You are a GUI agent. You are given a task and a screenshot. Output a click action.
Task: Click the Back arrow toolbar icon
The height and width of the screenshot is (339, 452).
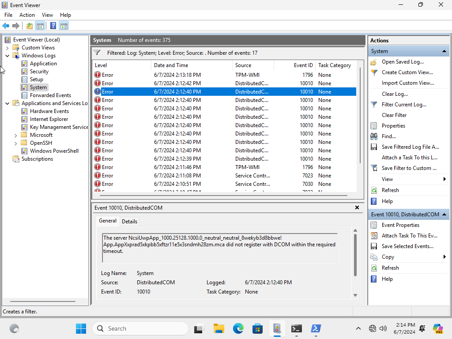[6, 26]
